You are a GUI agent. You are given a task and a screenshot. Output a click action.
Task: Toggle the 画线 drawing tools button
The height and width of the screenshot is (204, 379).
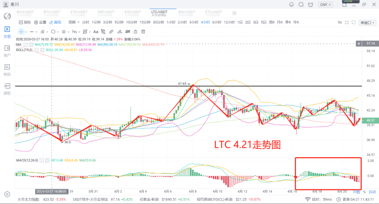(x=55, y=22)
